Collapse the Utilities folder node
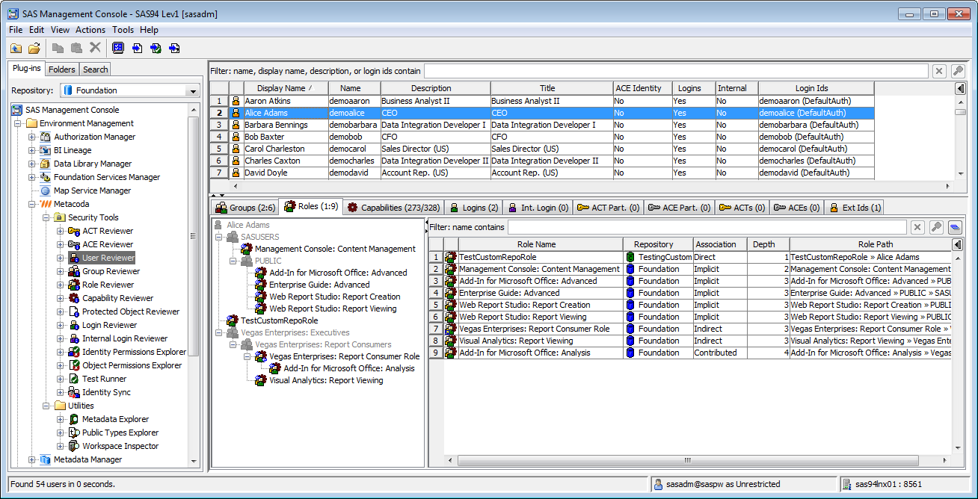 tap(46, 406)
